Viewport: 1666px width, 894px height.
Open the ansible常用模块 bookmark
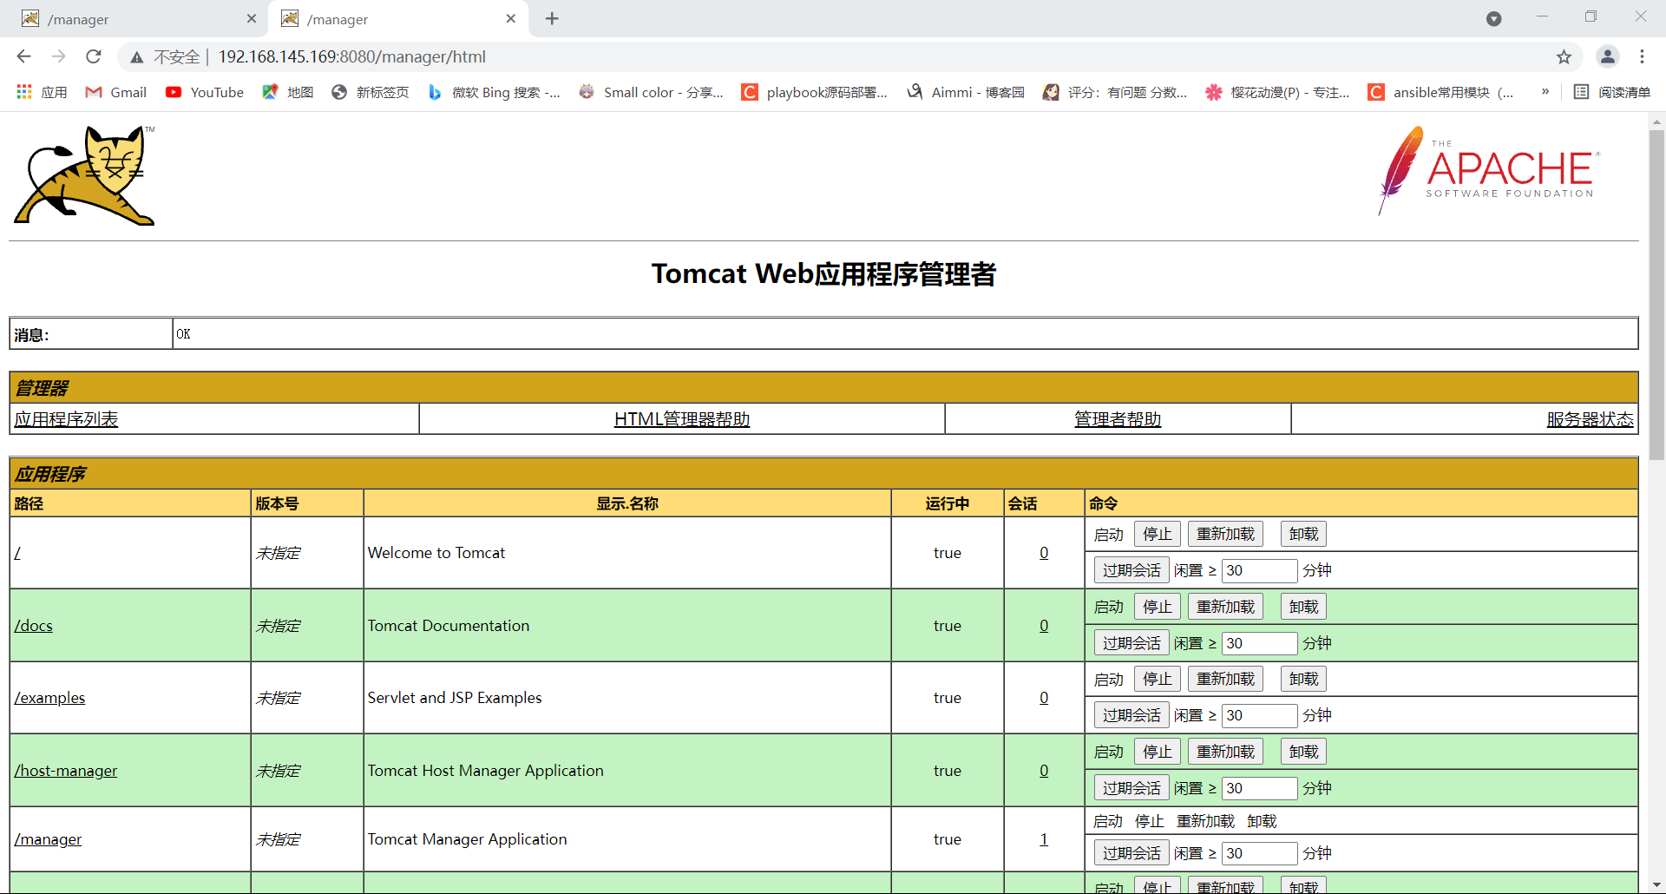click(1440, 92)
